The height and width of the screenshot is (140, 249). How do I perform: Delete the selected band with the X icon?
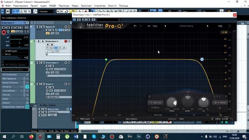coord(226,96)
